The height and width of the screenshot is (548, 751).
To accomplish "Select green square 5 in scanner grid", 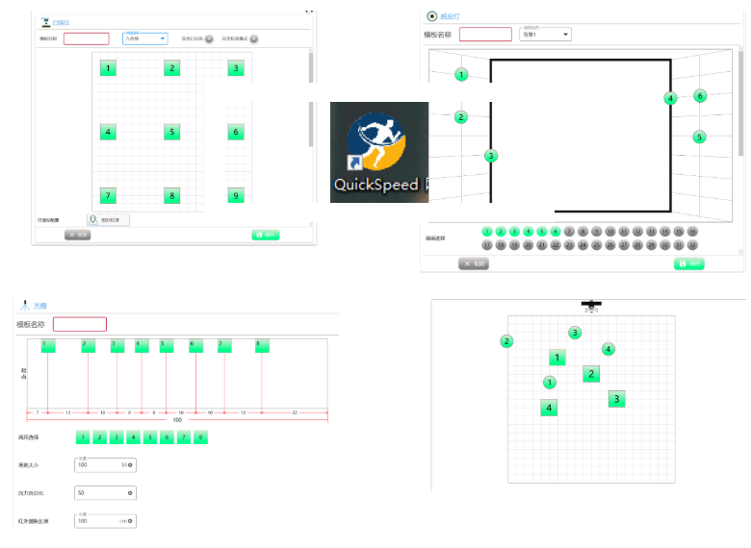I will tap(171, 133).
